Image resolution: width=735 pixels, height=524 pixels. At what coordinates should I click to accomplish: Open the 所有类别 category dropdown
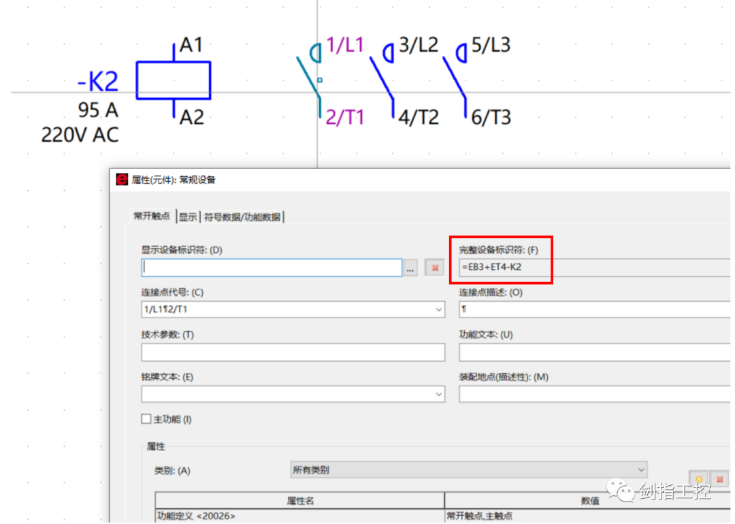point(640,469)
